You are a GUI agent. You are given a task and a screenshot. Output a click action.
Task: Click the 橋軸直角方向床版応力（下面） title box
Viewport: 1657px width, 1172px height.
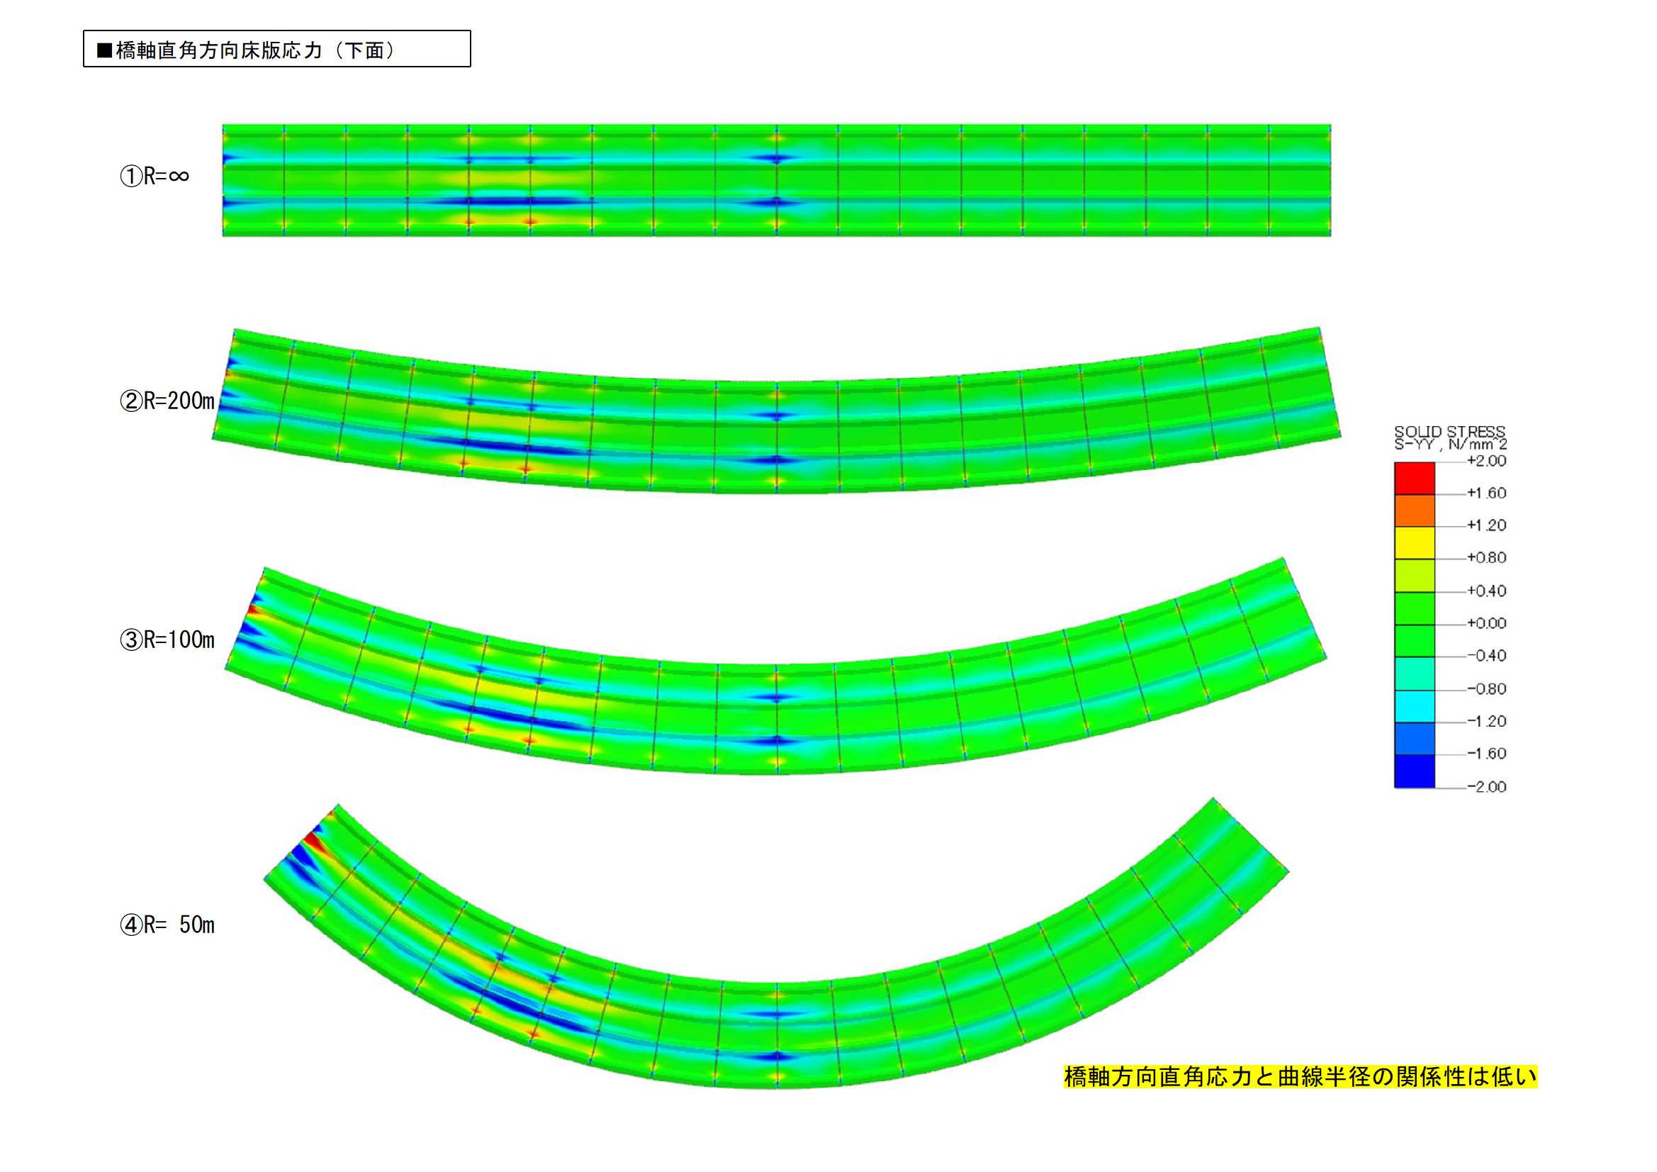[276, 49]
